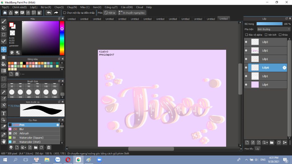Select the Watercolor (Square) brush
Viewport: 292px width, 164px height.
pos(34,138)
